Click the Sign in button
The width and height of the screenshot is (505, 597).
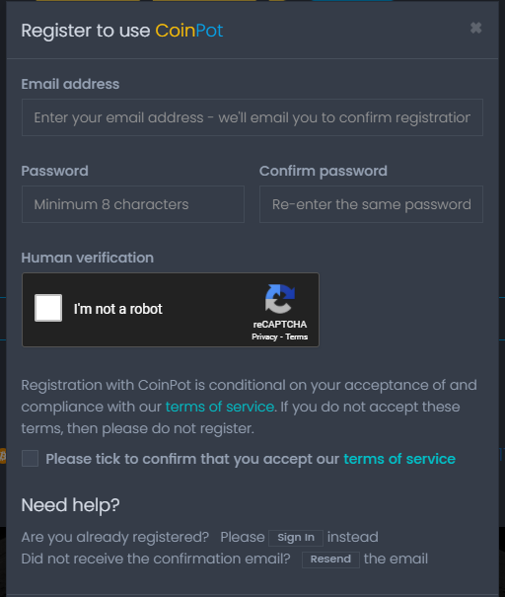coord(296,538)
